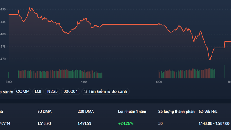Click the 200 DMA column header
The width and height of the screenshot is (231, 130).
[86, 112]
